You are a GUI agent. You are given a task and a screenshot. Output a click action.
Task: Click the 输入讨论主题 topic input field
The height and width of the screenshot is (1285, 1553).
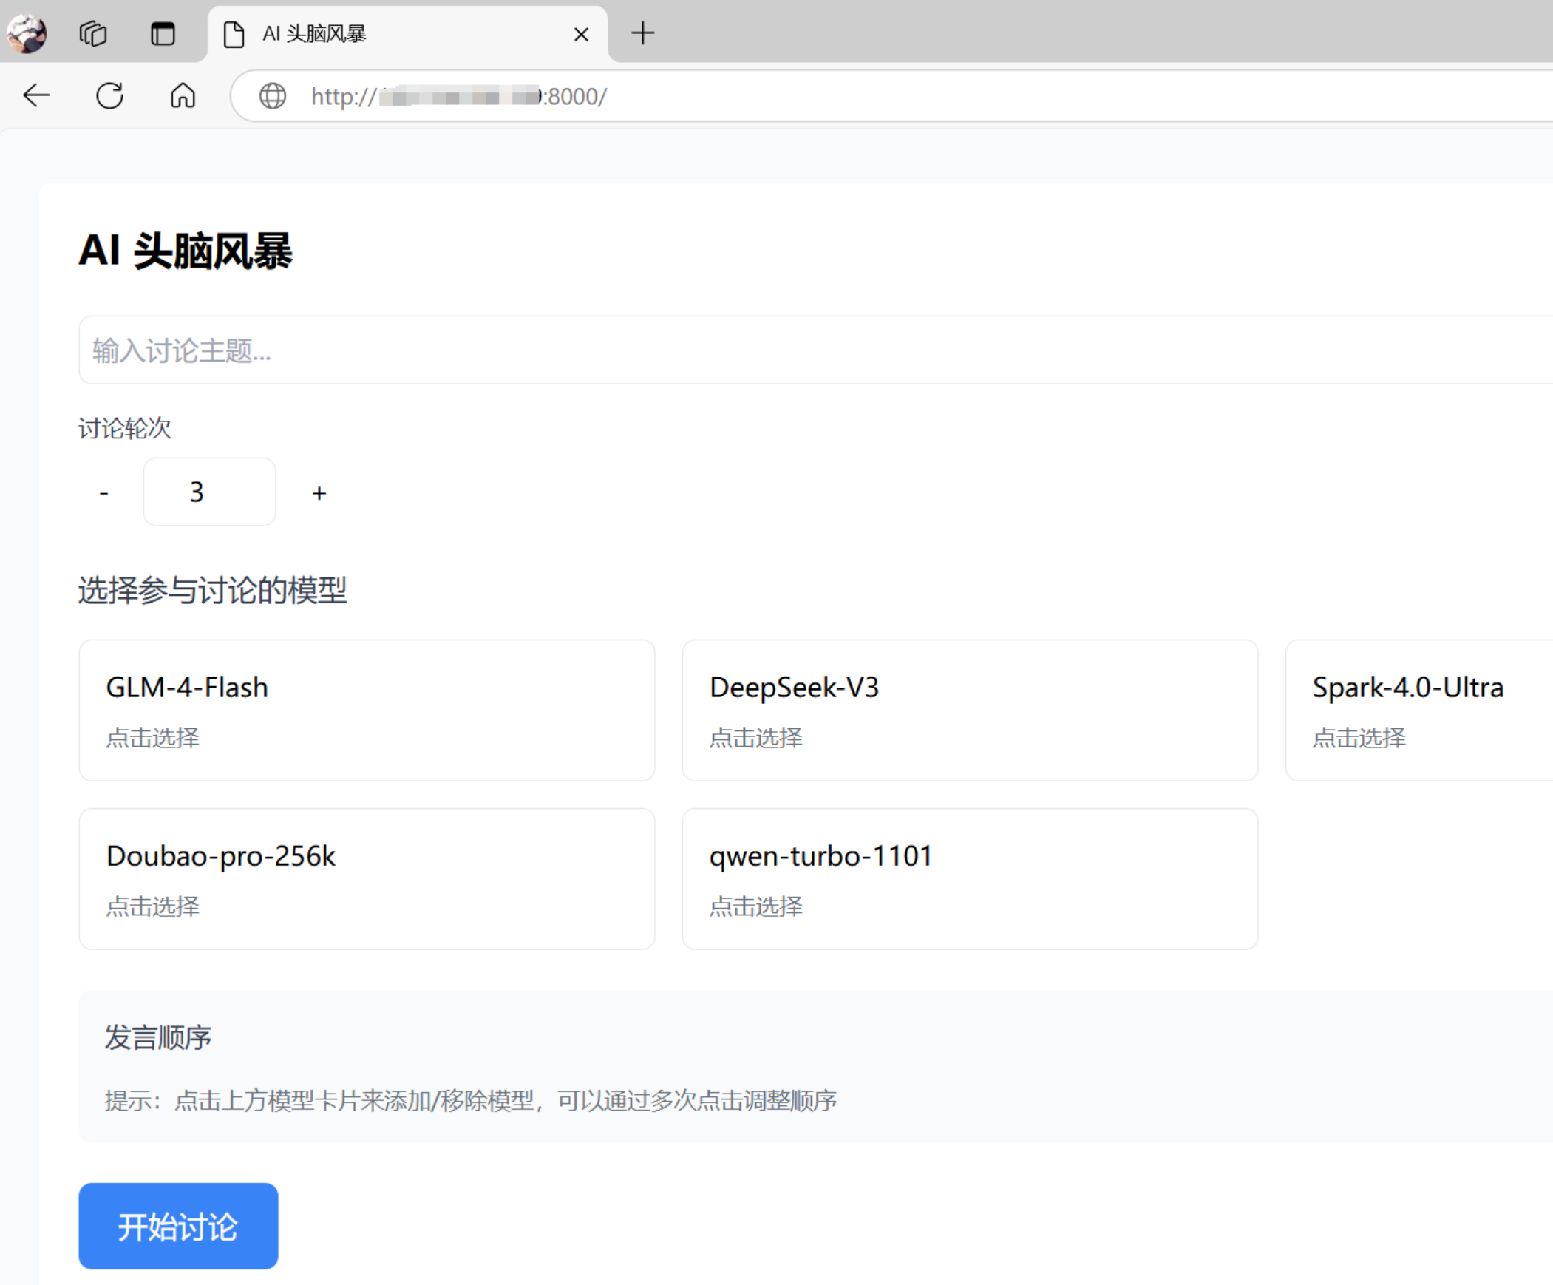tap(814, 350)
